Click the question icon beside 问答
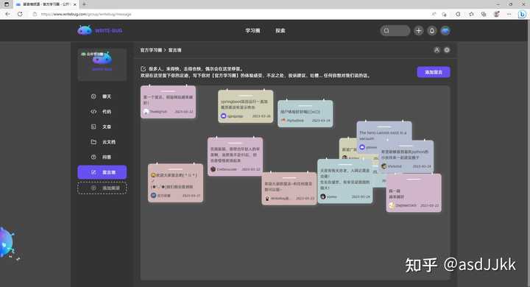The image size is (530, 287). coord(93,157)
